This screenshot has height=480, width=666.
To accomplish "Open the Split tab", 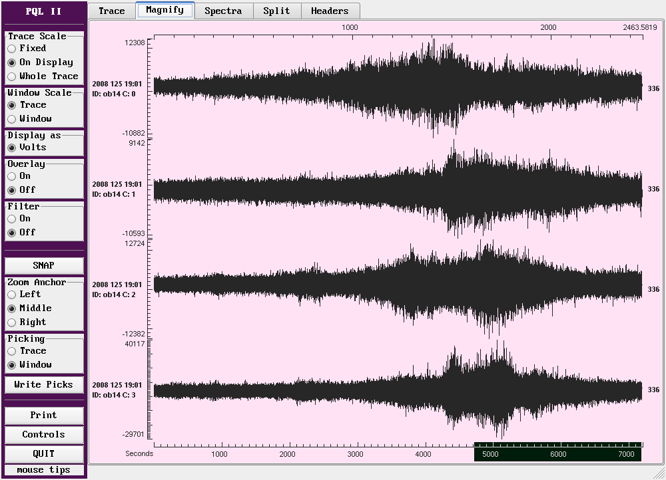I will pyautogui.click(x=276, y=11).
